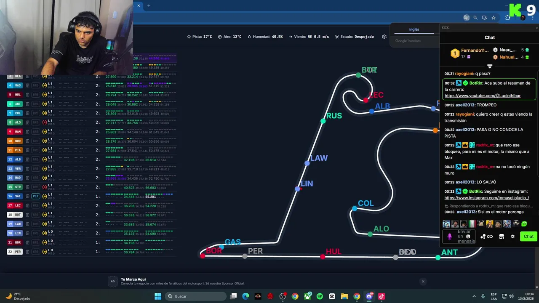Open the emoji picker in chat input
This screenshot has height=303, width=539.
tap(468, 237)
